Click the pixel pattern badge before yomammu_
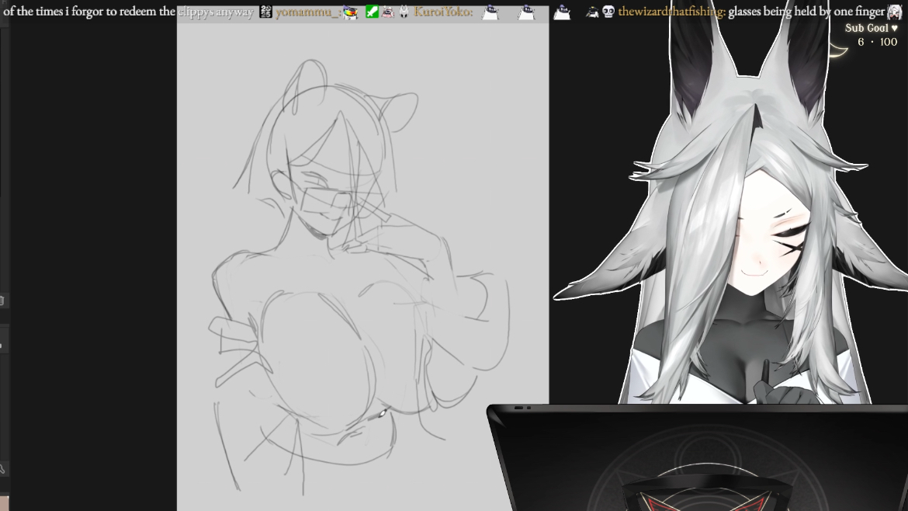 265,11
